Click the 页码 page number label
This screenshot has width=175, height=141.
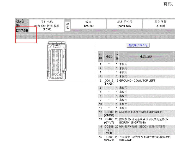point(168,4)
